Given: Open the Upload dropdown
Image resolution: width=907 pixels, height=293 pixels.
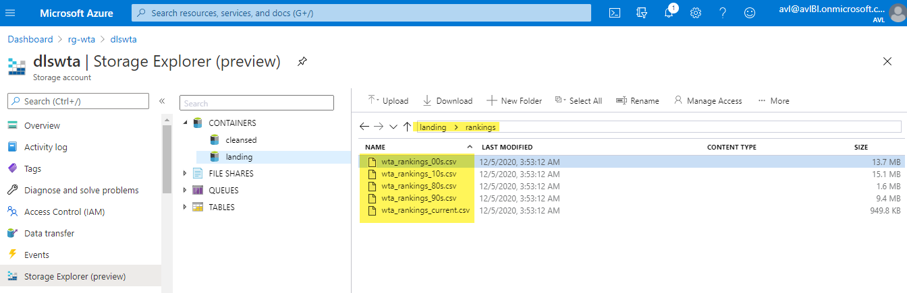Looking at the screenshot, I should pyautogui.click(x=388, y=100).
